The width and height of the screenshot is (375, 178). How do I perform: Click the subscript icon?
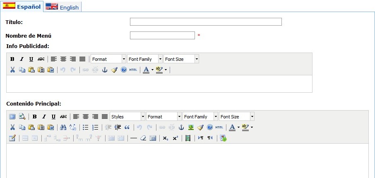click(165, 138)
